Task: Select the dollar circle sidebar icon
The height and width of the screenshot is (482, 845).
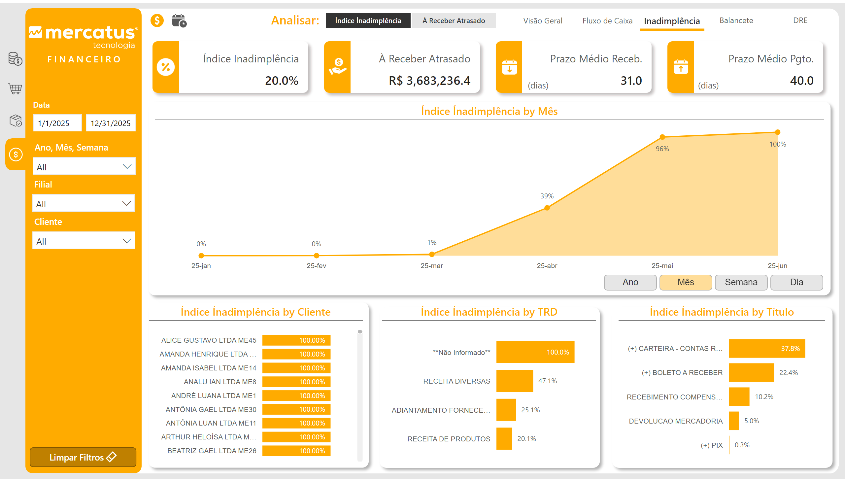Action: [x=16, y=154]
